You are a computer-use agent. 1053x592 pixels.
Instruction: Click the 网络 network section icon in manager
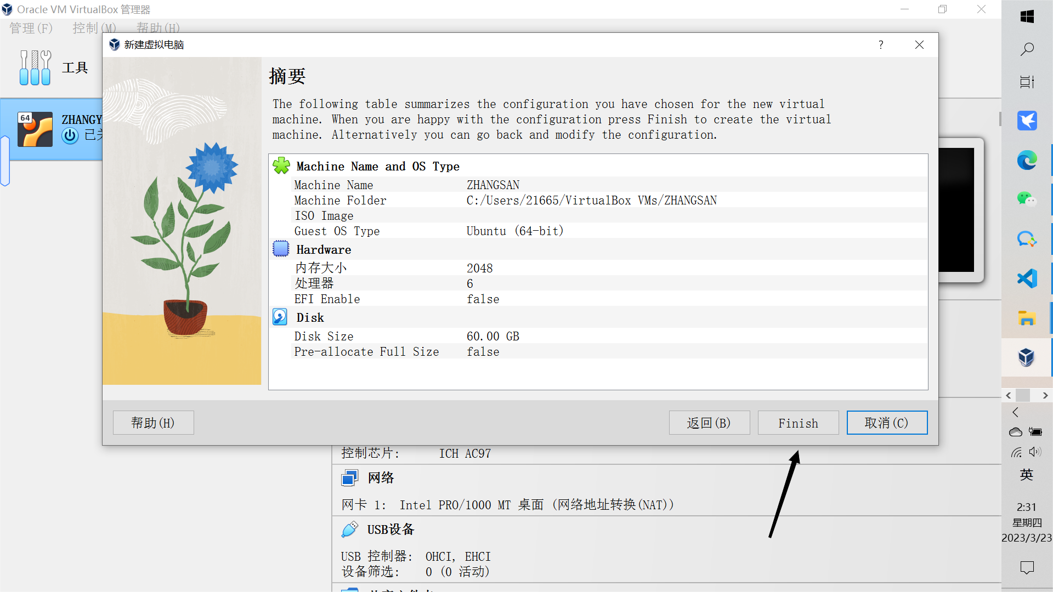(349, 478)
